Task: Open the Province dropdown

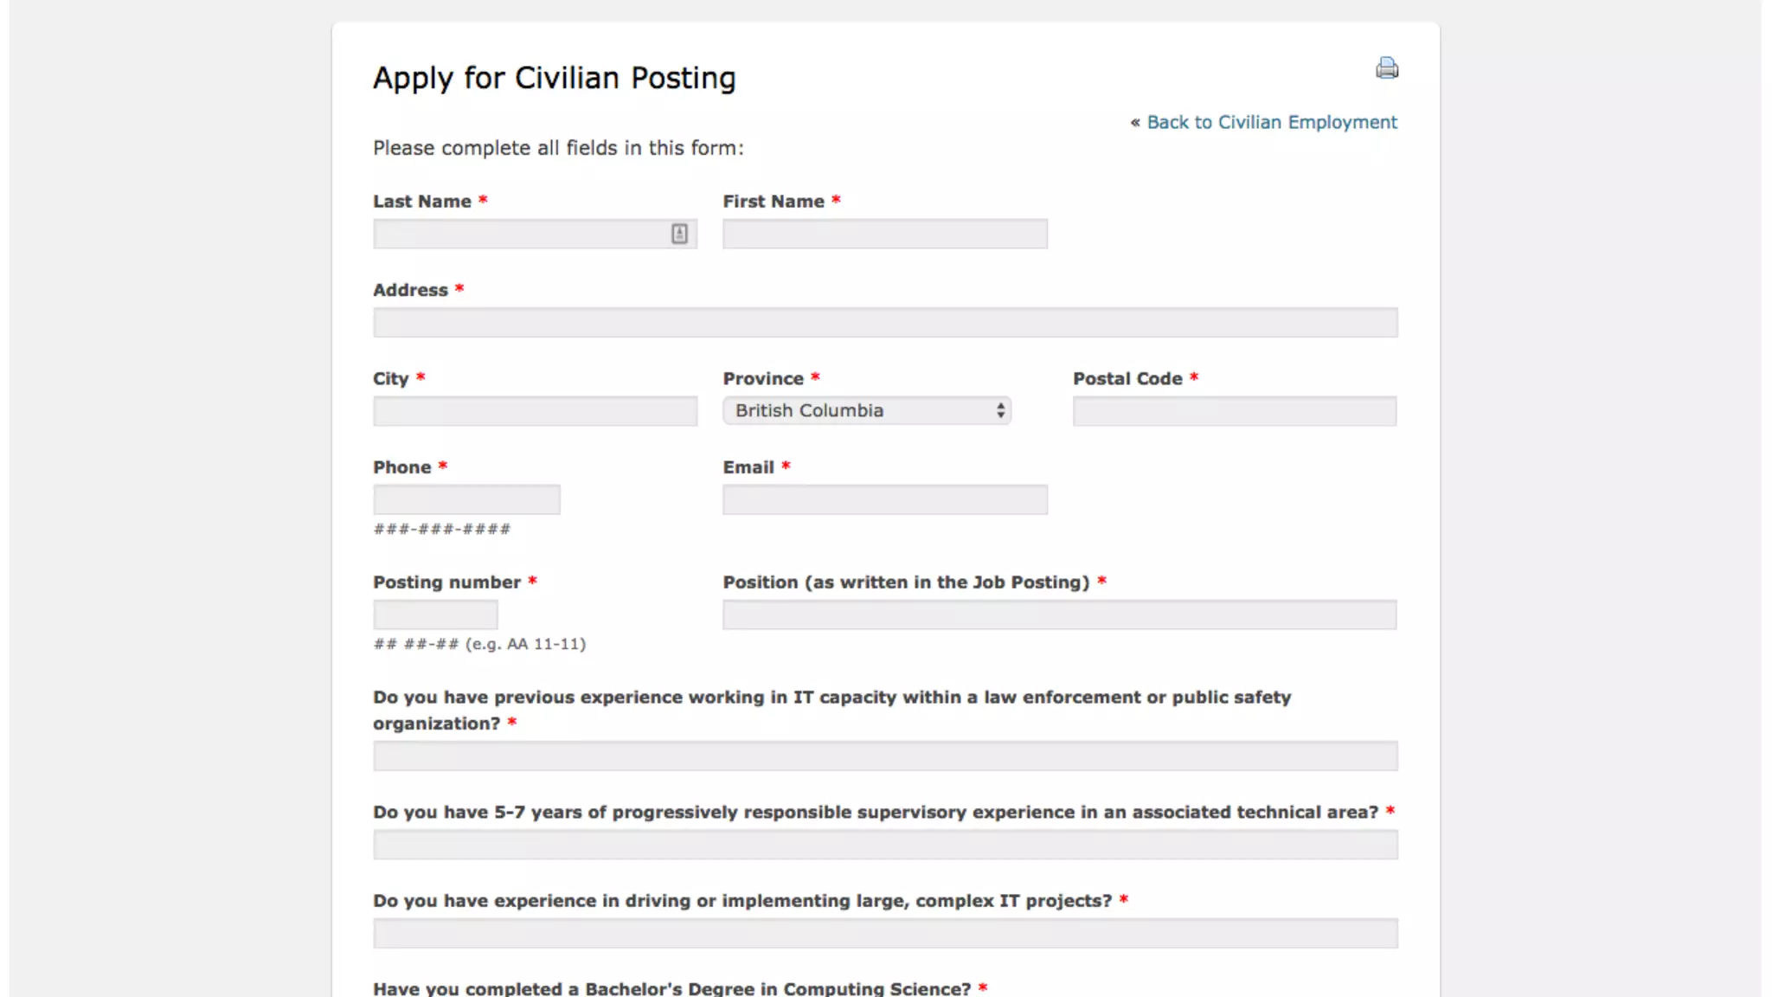Action: (x=865, y=411)
